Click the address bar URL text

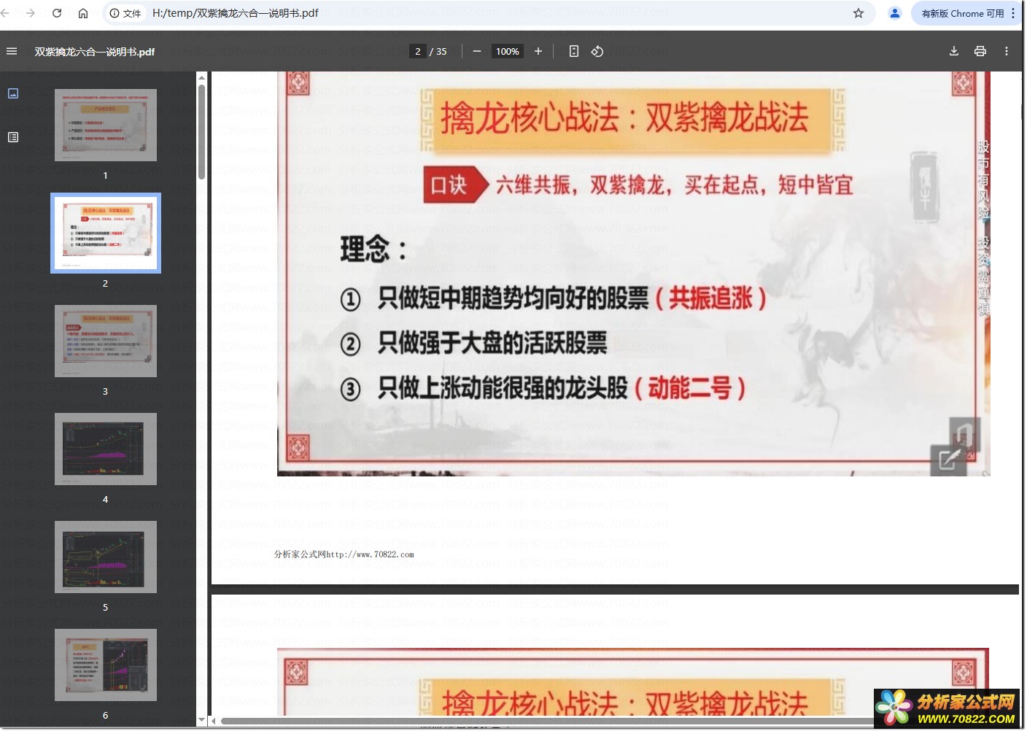pos(236,13)
